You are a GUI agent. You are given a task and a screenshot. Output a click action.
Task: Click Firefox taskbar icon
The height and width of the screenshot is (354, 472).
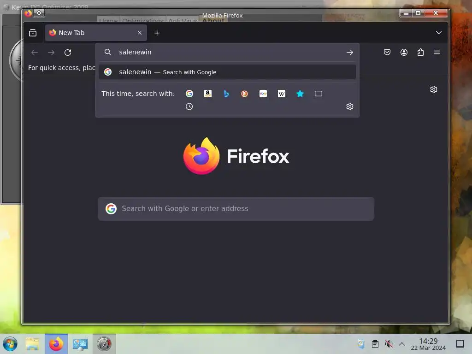tap(56, 344)
